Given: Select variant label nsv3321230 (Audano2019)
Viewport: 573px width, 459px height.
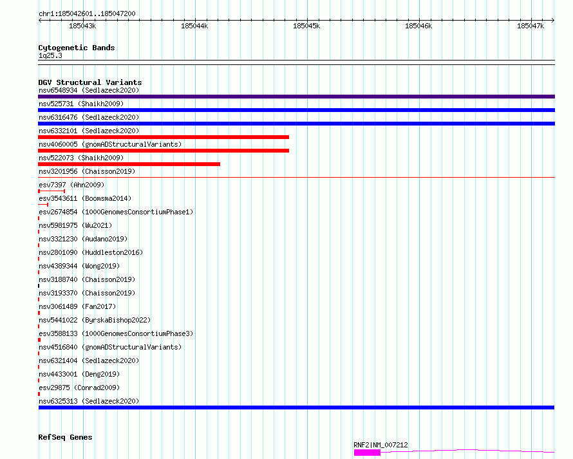Looking at the screenshot, I should coord(83,239).
